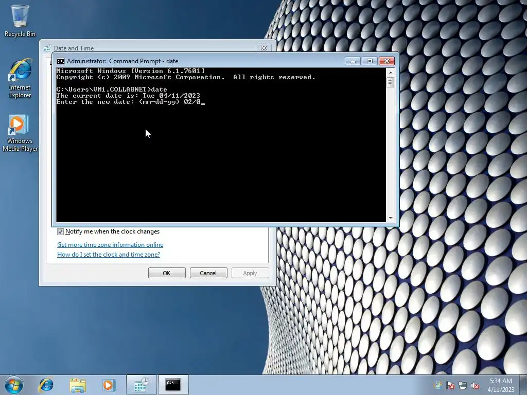Viewport: 527px width, 395px height.
Task: Open the taskbar clock showing 5:34 AM
Action: (x=501, y=385)
